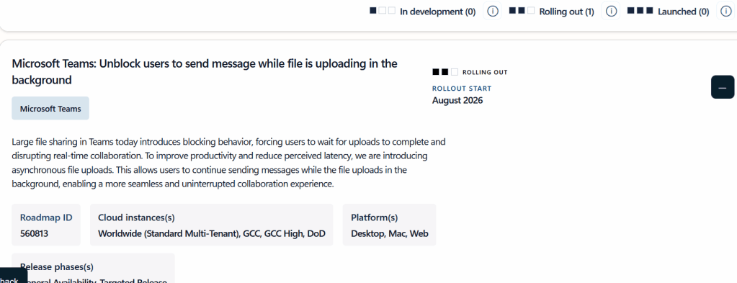Click the Launched info icon
This screenshot has width=737, height=283.
click(x=725, y=12)
